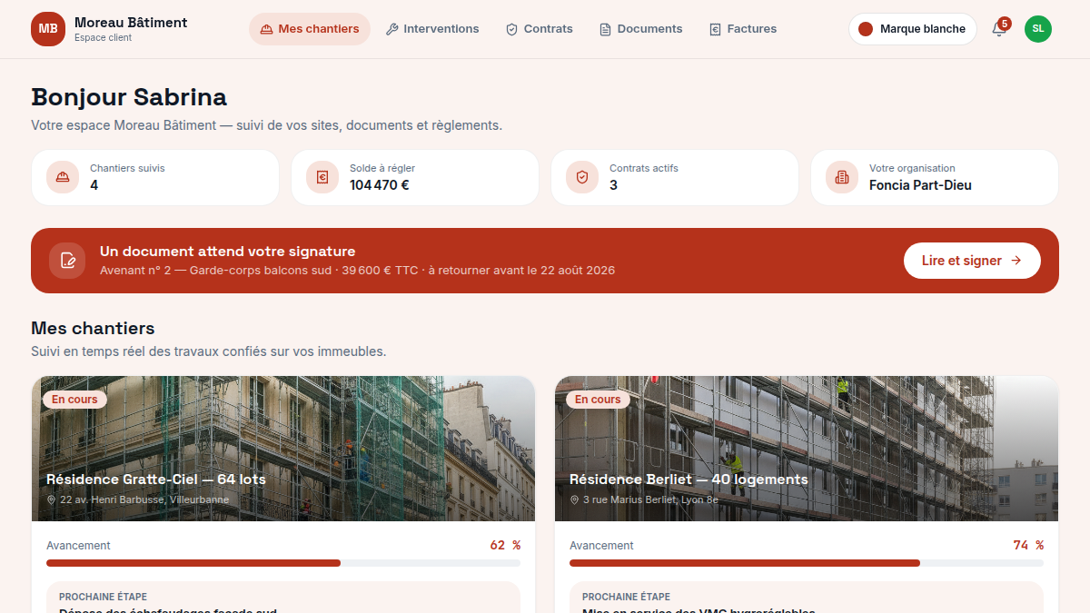Click the arrow icon in Lire et signer
Screen dimensions: 1090x613
1016,261
